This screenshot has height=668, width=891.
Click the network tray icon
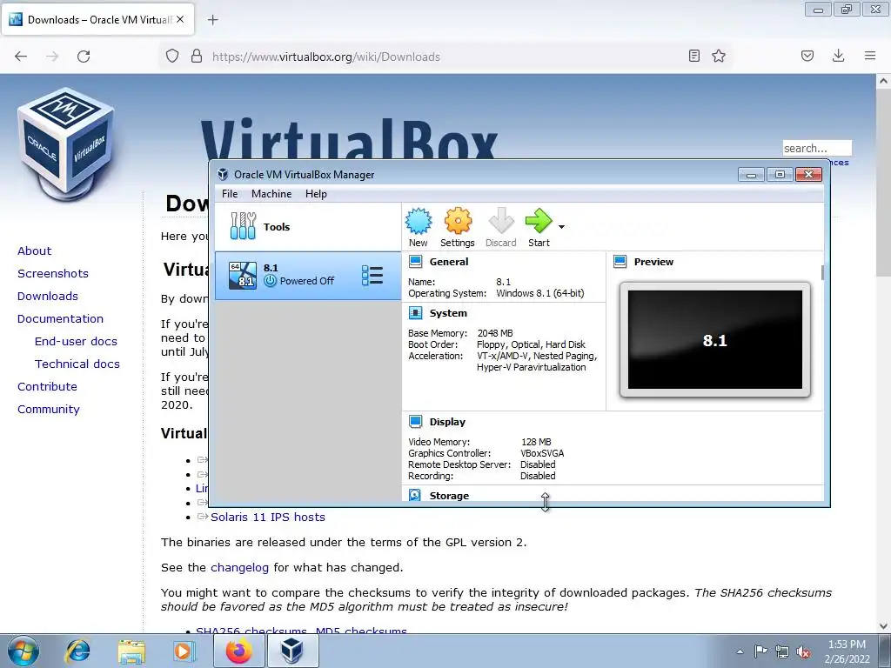tap(782, 651)
